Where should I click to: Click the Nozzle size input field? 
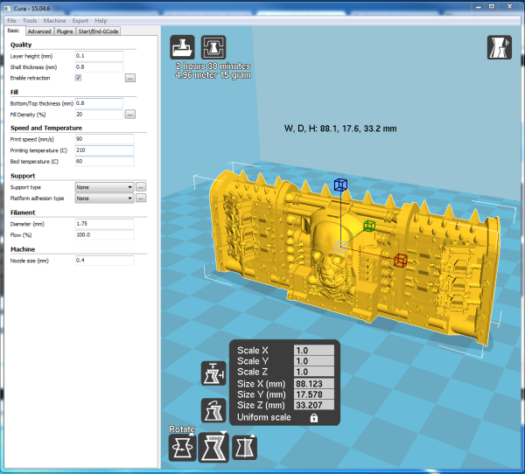104,261
